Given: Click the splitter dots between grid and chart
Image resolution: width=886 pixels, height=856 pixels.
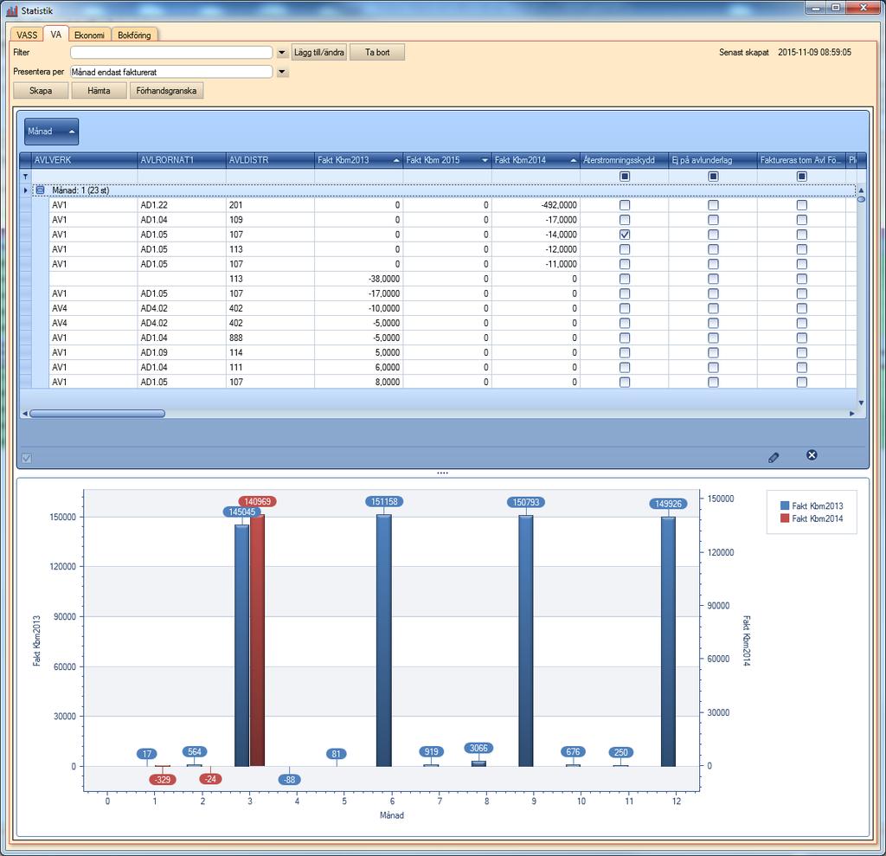Looking at the screenshot, I should point(442,473).
